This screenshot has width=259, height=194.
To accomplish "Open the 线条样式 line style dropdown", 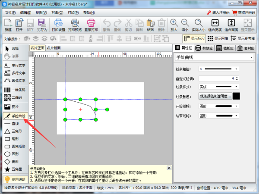I will tap(219, 87).
